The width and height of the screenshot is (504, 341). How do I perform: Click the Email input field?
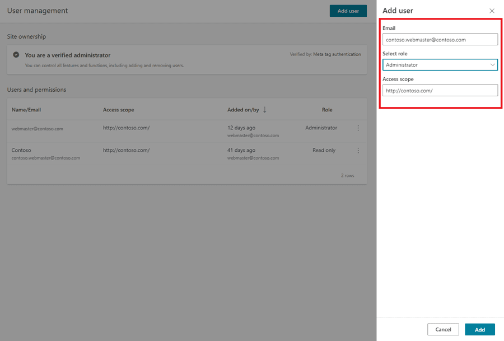(440, 40)
